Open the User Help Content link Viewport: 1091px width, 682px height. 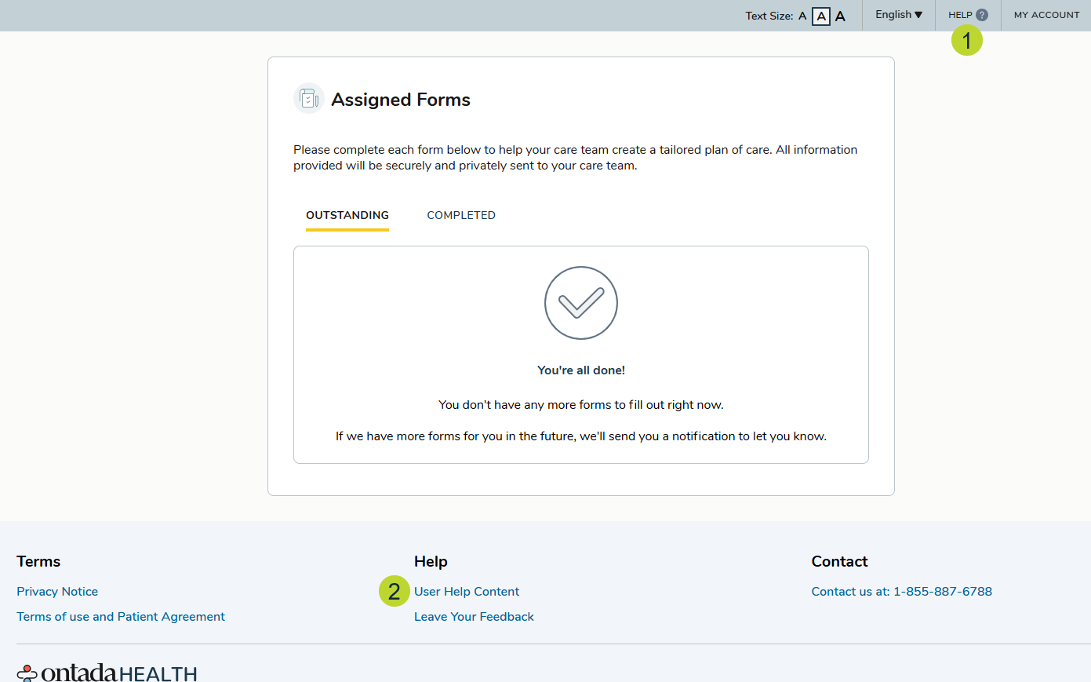(x=467, y=592)
